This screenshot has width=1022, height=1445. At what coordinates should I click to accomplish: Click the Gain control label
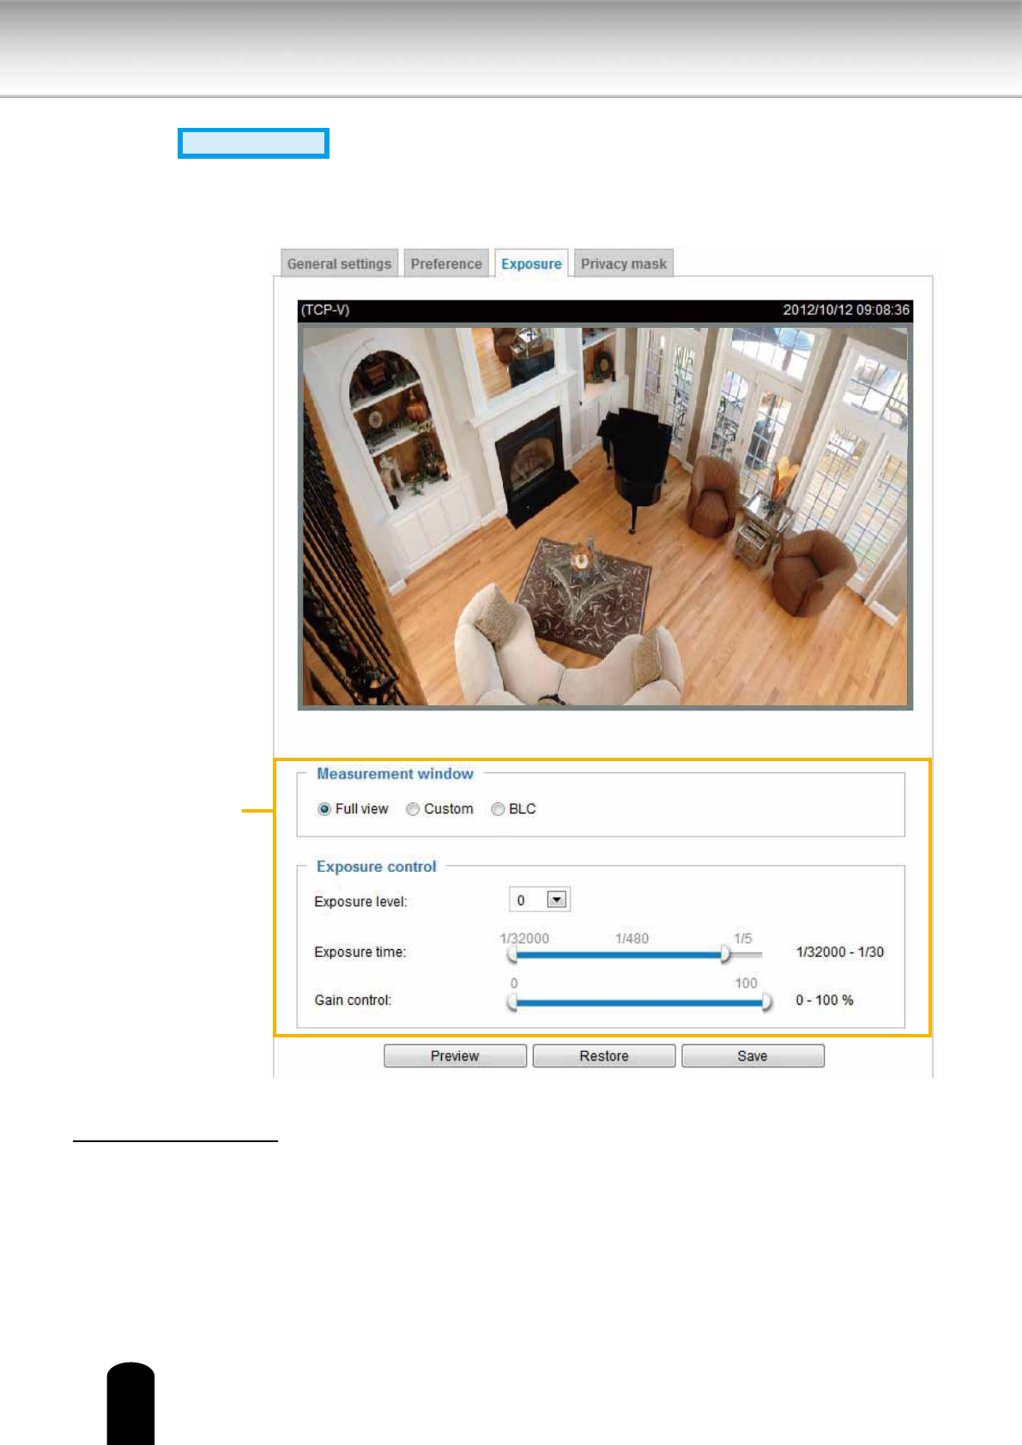point(353,1001)
